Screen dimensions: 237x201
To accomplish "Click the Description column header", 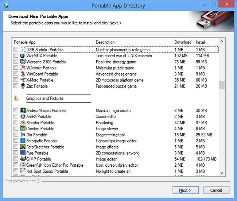I will (133, 42).
